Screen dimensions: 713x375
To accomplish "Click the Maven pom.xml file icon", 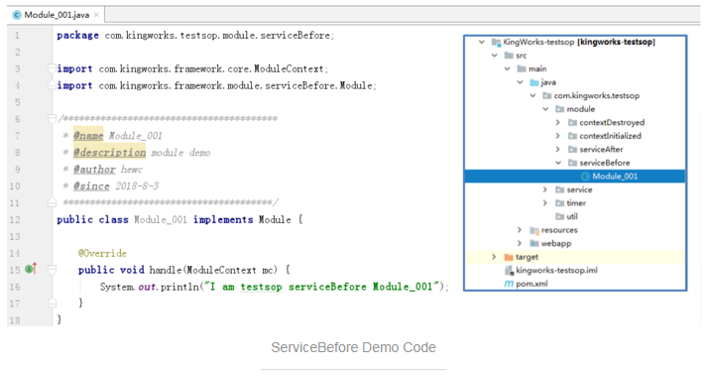I will pos(509,284).
